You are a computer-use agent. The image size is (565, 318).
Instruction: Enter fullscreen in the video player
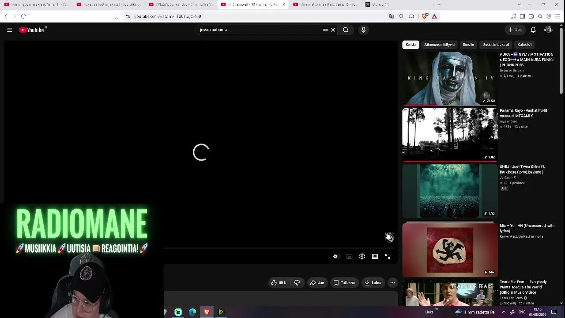pos(388,257)
